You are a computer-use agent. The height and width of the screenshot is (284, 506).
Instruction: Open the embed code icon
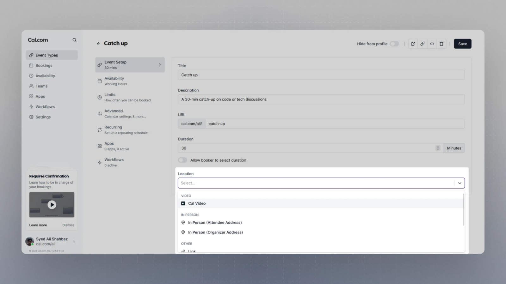[x=432, y=44]
